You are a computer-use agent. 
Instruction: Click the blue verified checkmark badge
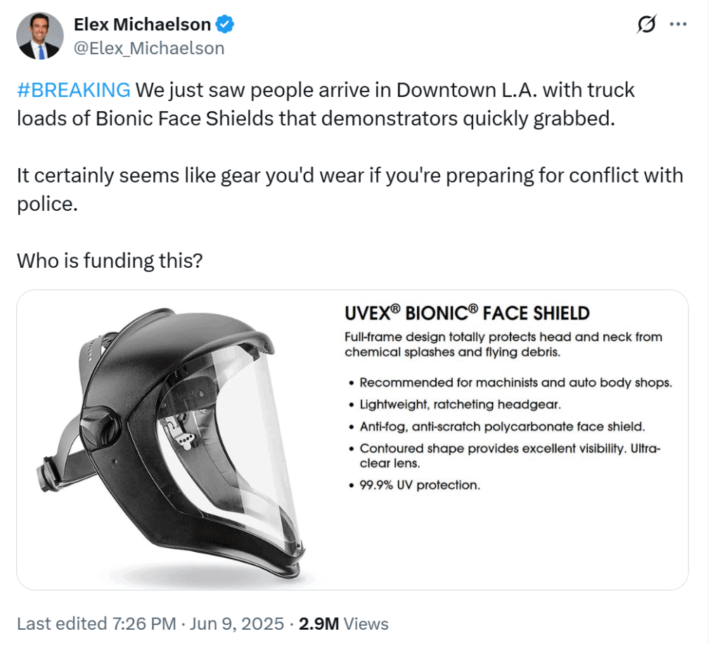pyautogui.click(x=225, y=25)
